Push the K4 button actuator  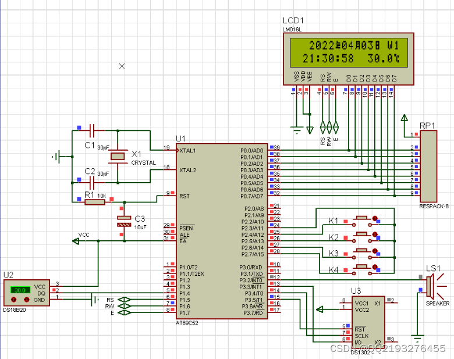click(361, 266)
